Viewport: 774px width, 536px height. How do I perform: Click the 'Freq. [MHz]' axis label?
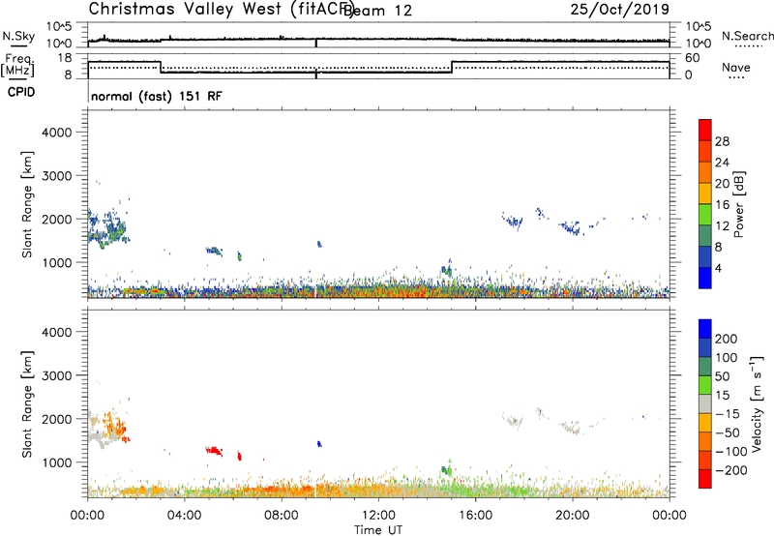tap(17, 65)
